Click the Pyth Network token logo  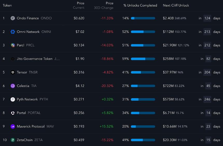point(13,99)
